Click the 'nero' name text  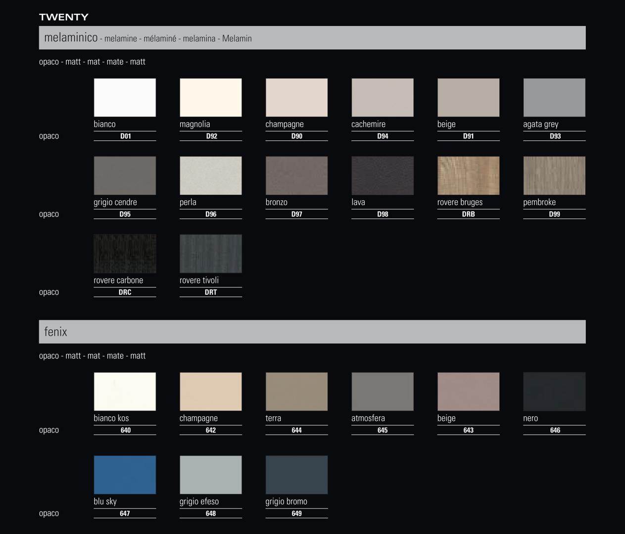530,418
